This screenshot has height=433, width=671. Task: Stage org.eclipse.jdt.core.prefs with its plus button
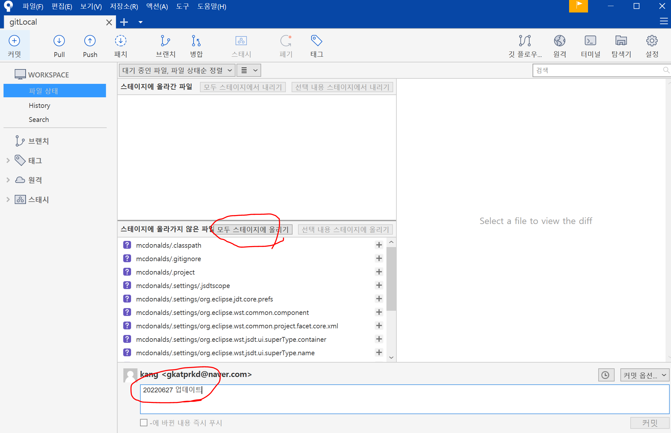(x=379, y=299)
